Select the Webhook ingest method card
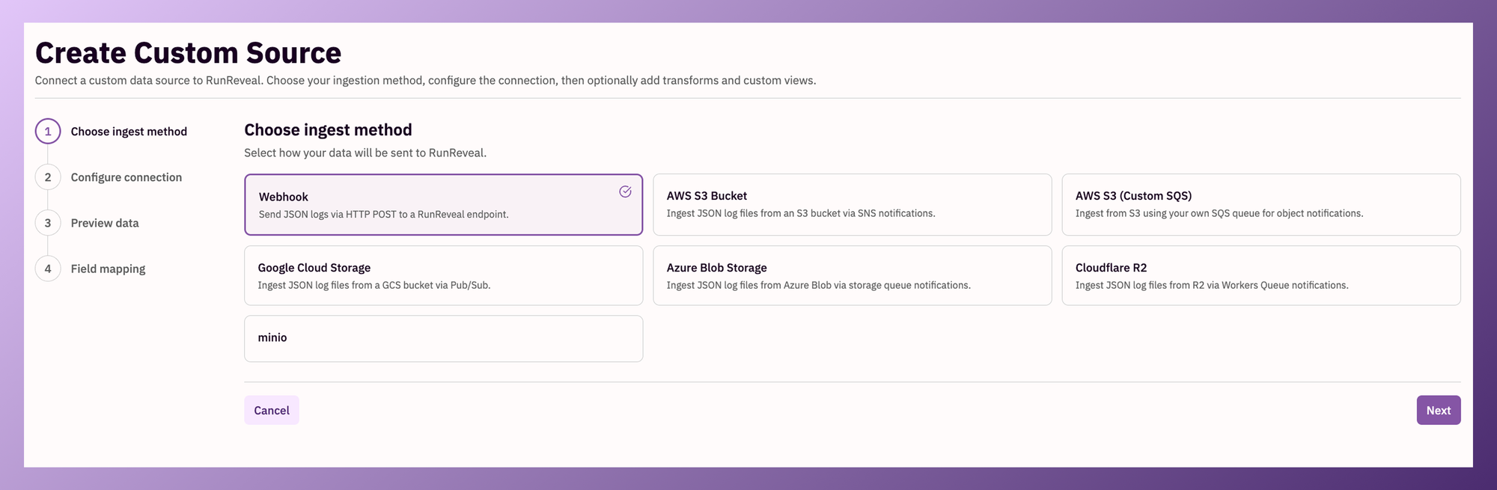Image resolution: width=1497 pixels, height=490 pixels. click(443, 204)
